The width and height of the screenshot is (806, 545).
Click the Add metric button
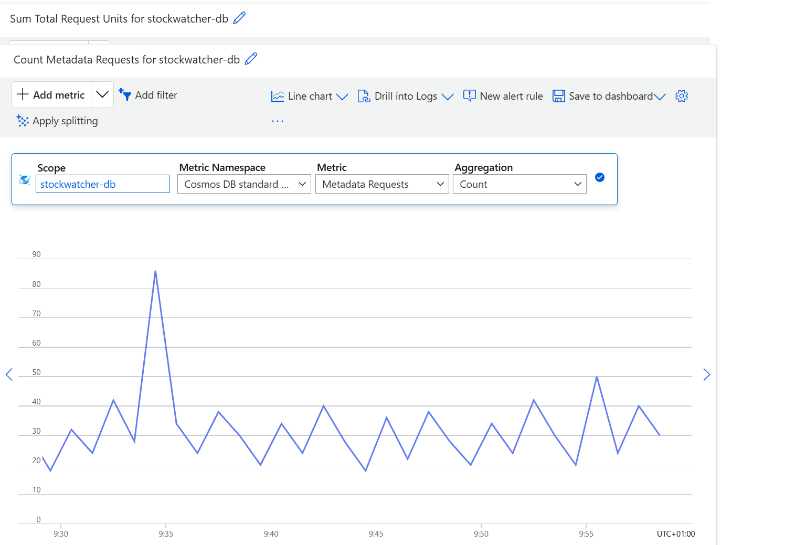pos(51,95)
